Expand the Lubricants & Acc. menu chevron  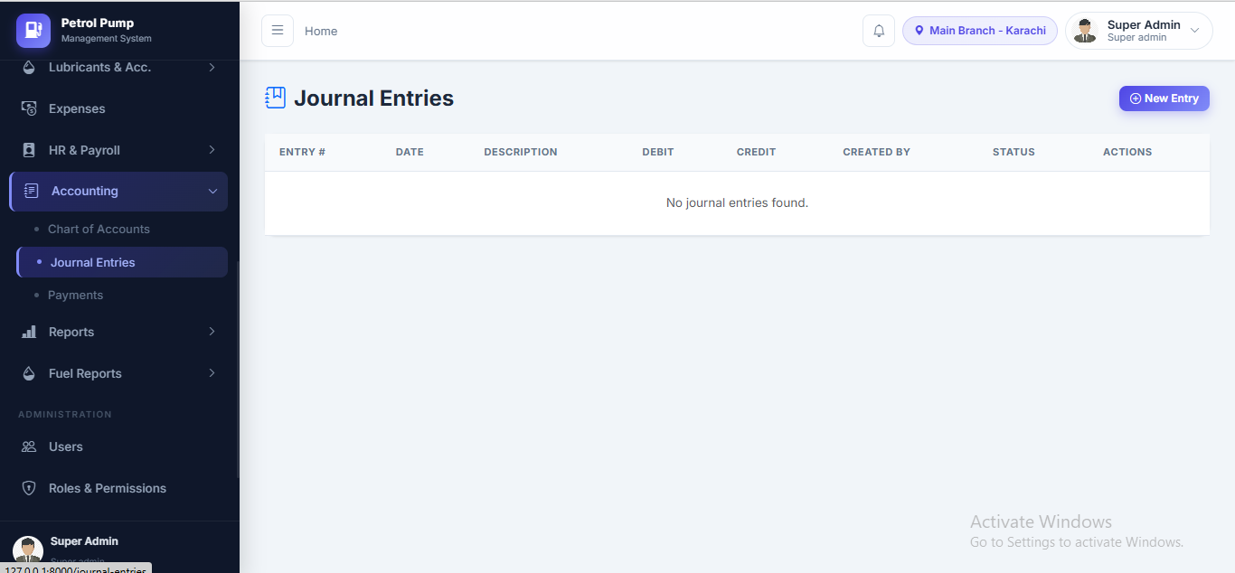click(212, 67)
